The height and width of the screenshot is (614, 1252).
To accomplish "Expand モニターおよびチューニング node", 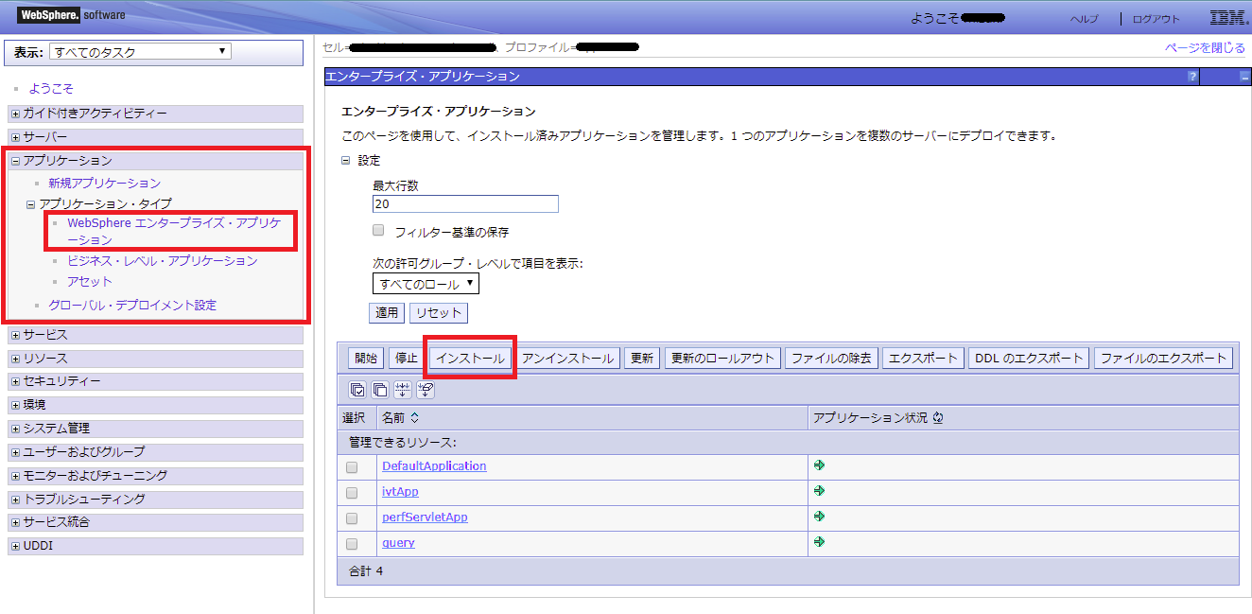I will click(x=15, y=476).
